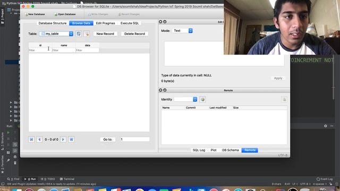Open the Run tool window tab in IntelliJ
The width and height of the screenshot is (340, 191).
tap(30, 179)
